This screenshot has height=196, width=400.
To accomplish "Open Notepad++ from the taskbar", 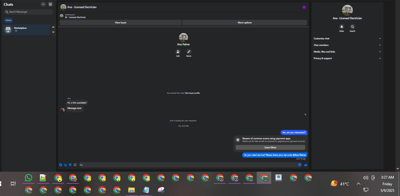I will click(x=43, y=178).
